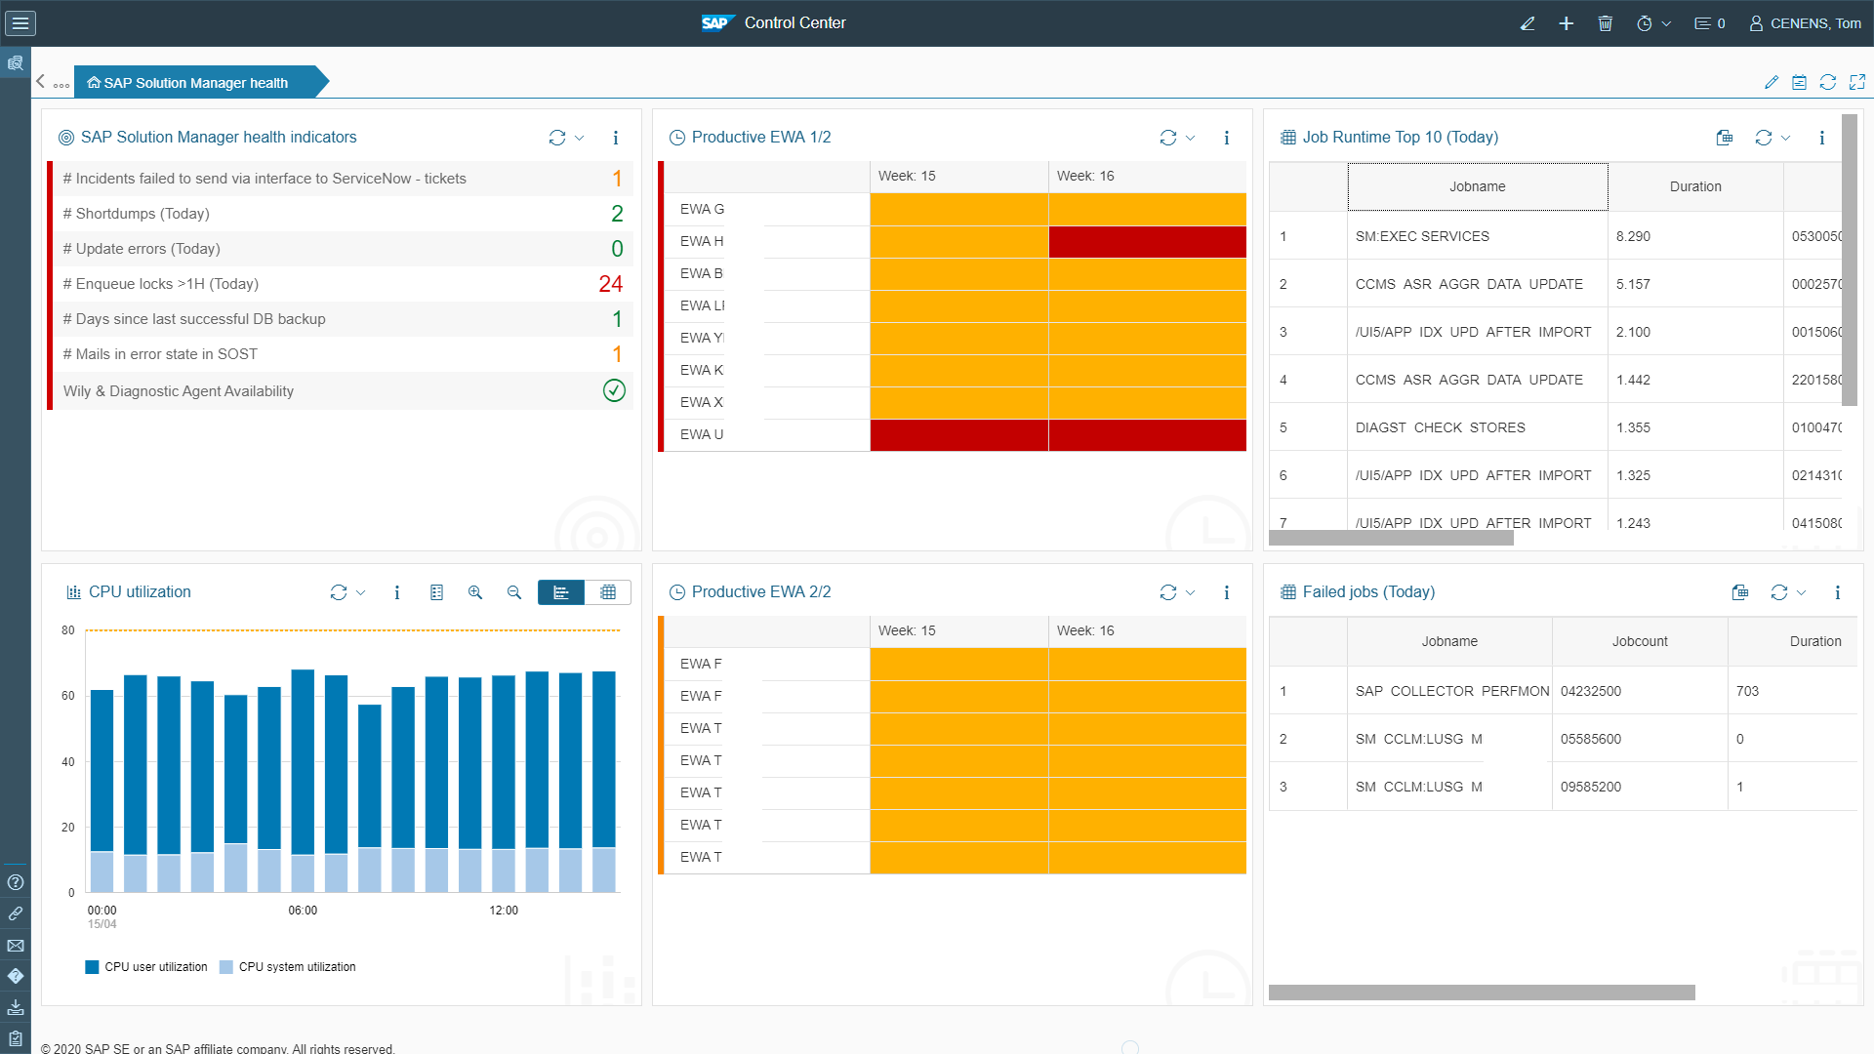Click the Job Runtime table vertical scrollbar
Viewport: 1874px width, 1054px height.
1850,260
